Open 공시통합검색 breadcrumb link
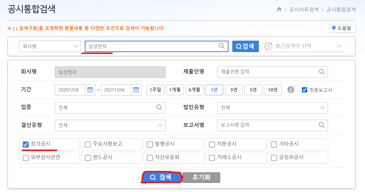 click(341, 10)
